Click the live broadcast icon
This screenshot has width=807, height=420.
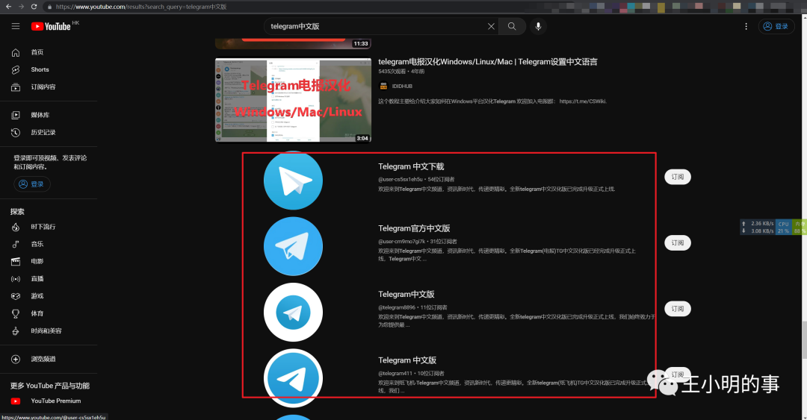(16, 278)
